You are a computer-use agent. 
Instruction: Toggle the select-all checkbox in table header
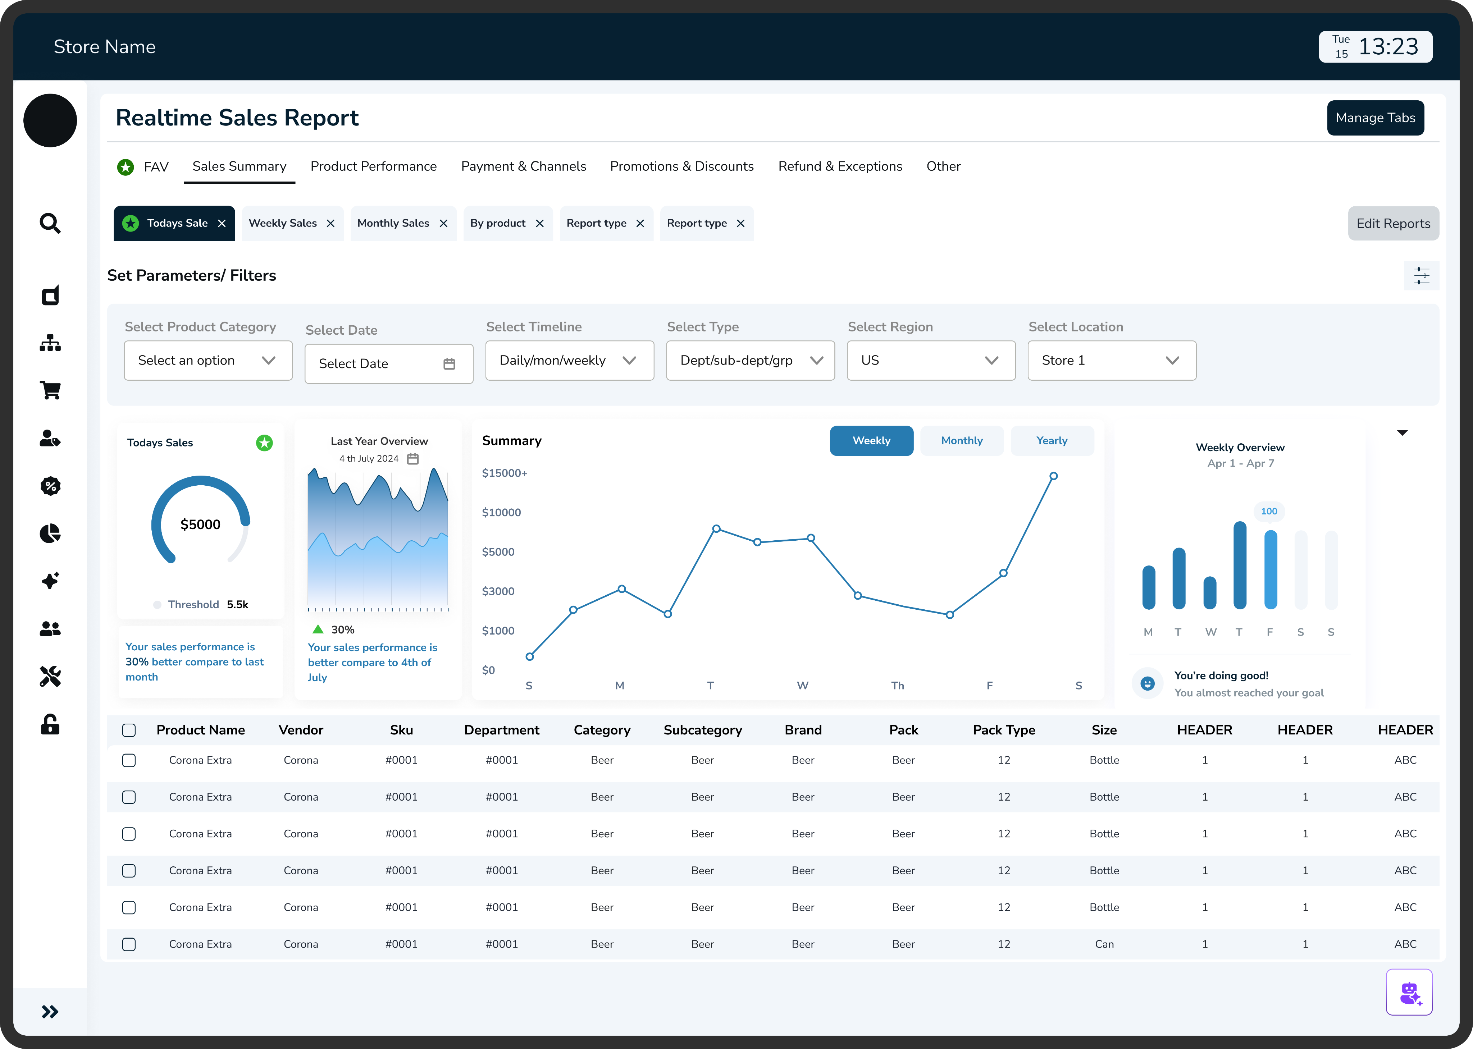pyautogui.click(x=129, y=730)
